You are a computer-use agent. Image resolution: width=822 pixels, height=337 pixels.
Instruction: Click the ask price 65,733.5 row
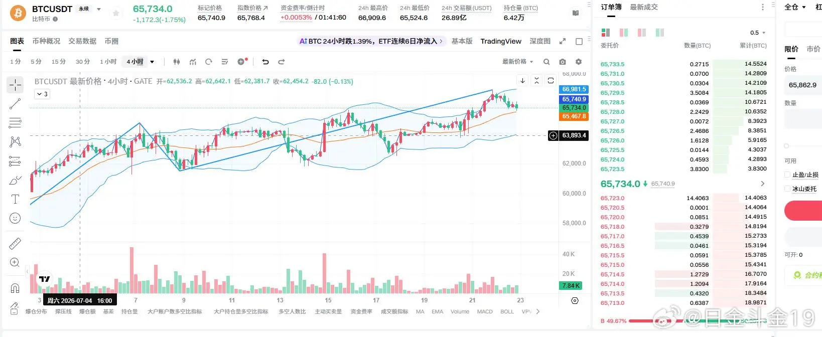[683, 64]
